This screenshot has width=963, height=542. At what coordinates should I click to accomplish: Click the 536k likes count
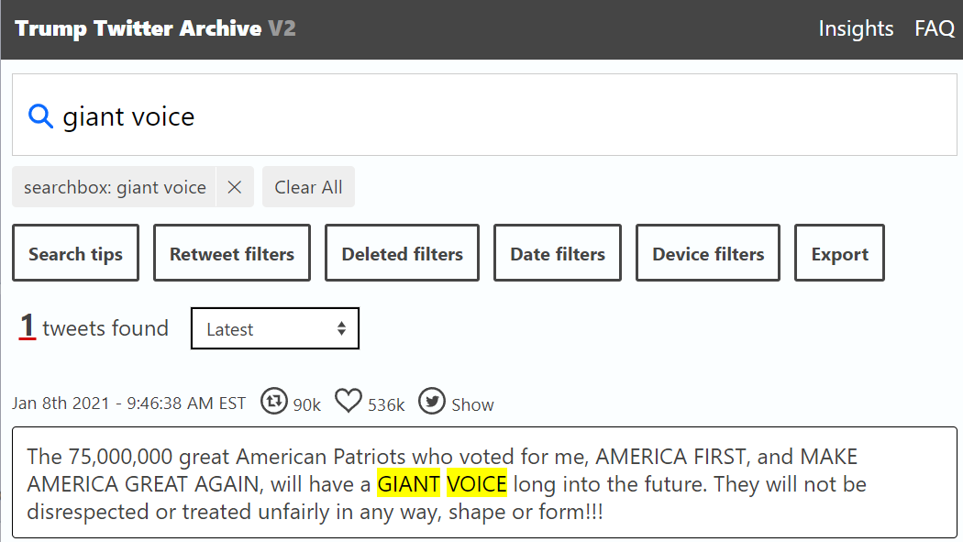click(x=386, y=405)
